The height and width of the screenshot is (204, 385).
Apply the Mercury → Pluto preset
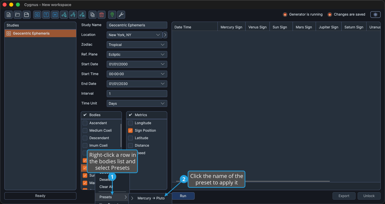tap(150, 198)
